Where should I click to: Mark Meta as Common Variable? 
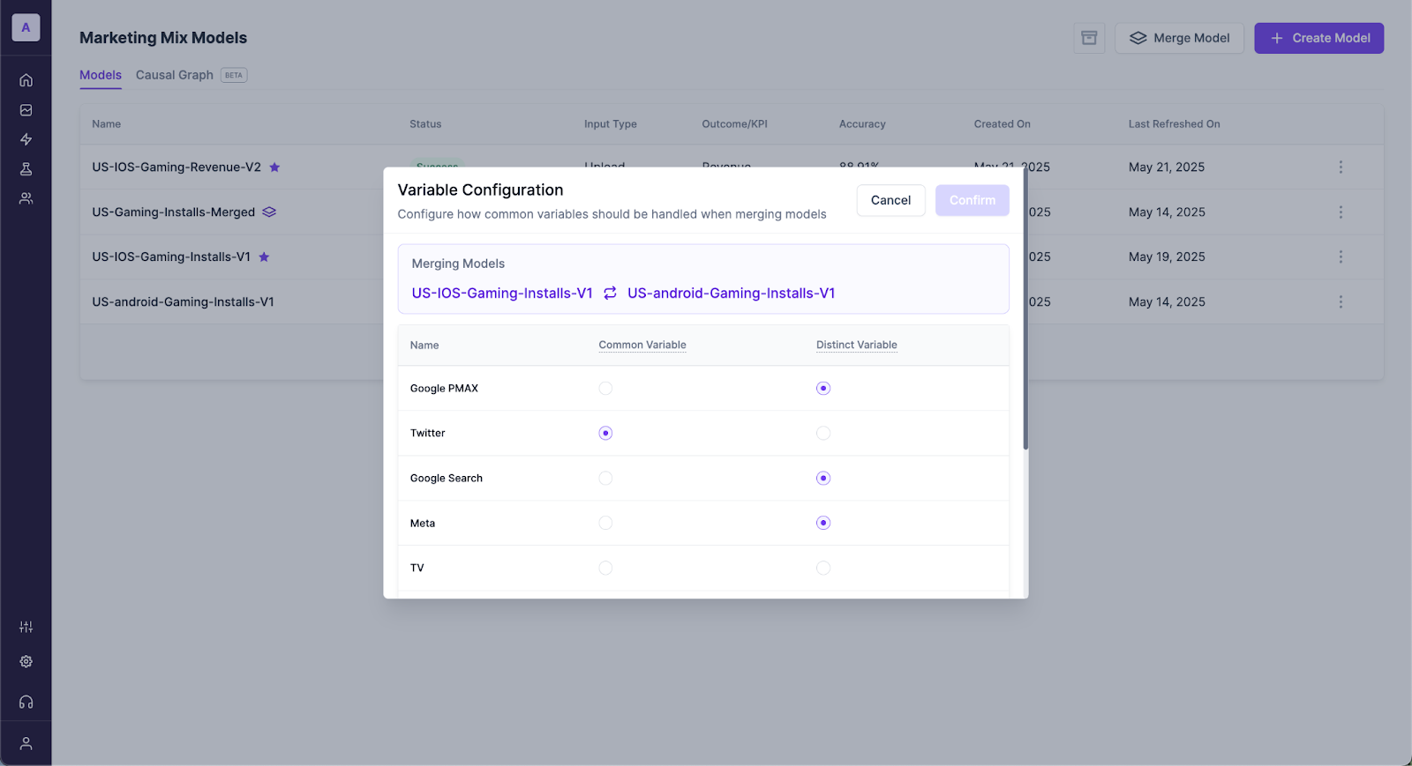click(x=605, y=524)
